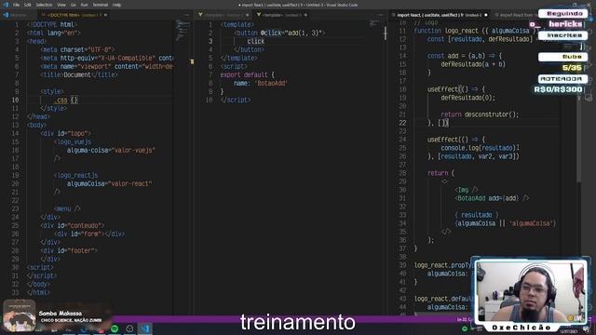The height and width of the screenshot is (335, 596).
Task: Click the minimap of the template editor
Action: (375, 23)
